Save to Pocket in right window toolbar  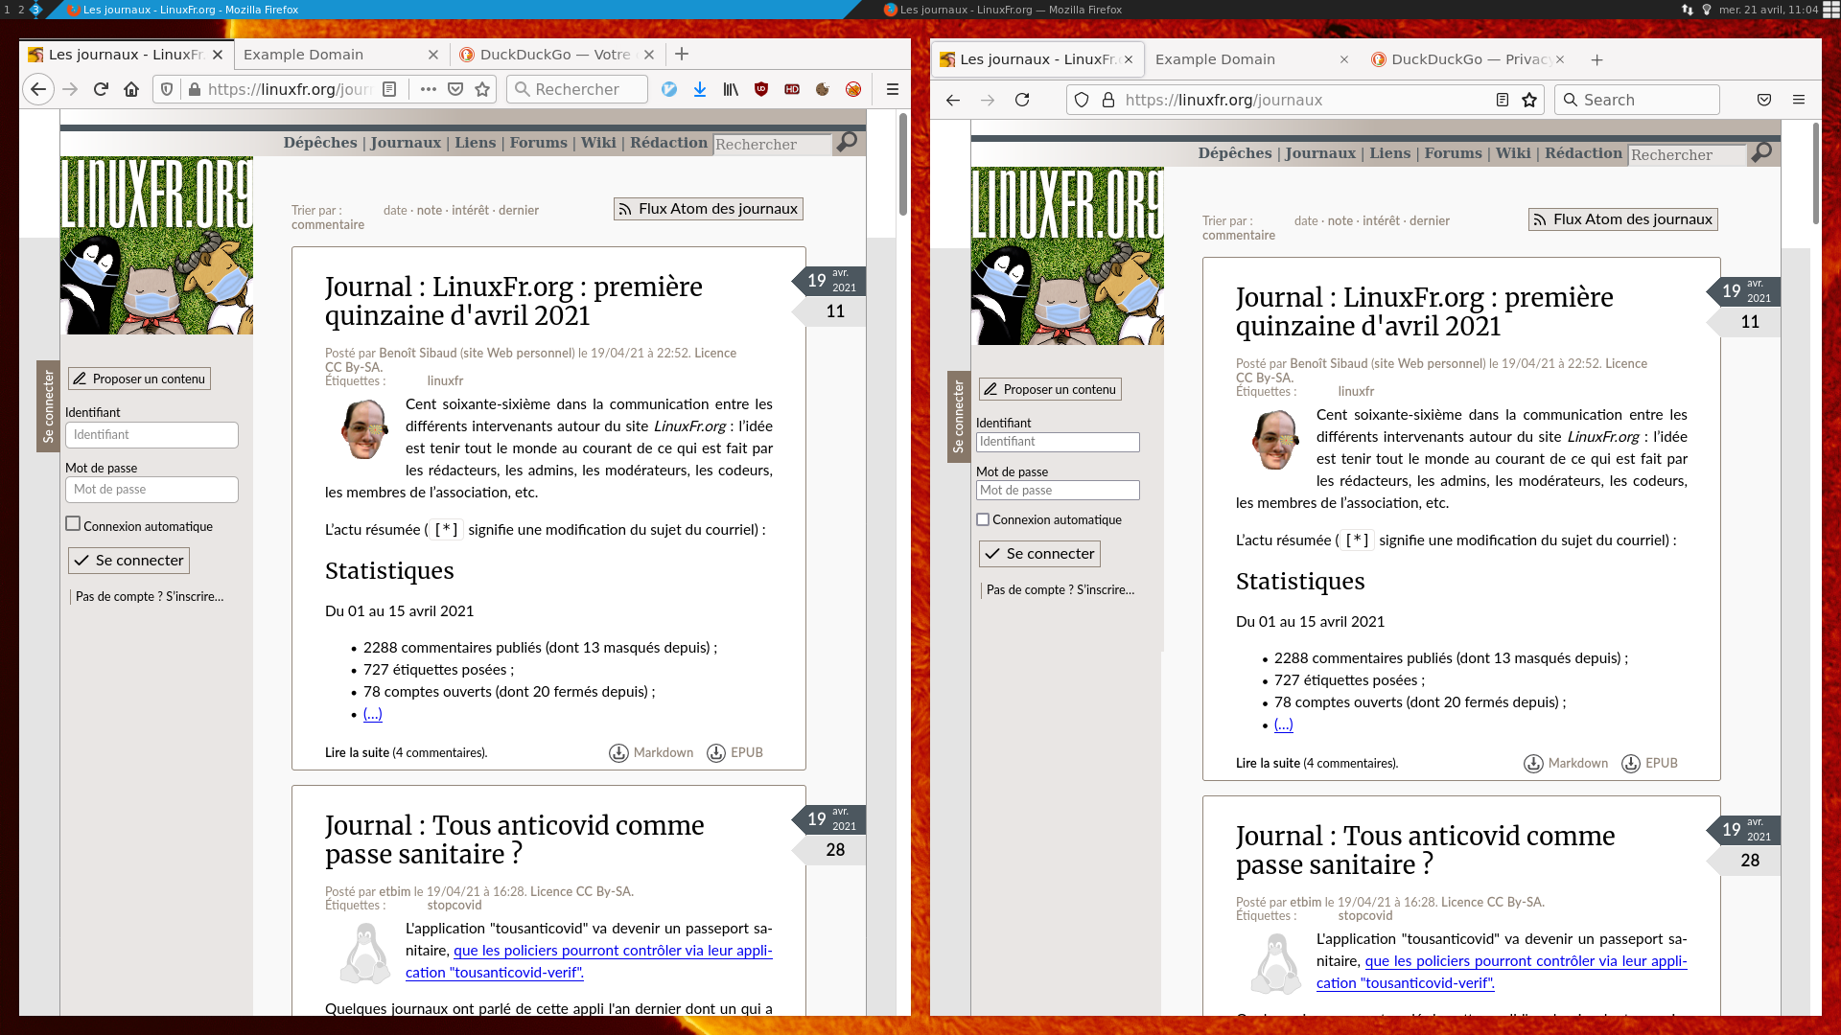pos(1764,100)
